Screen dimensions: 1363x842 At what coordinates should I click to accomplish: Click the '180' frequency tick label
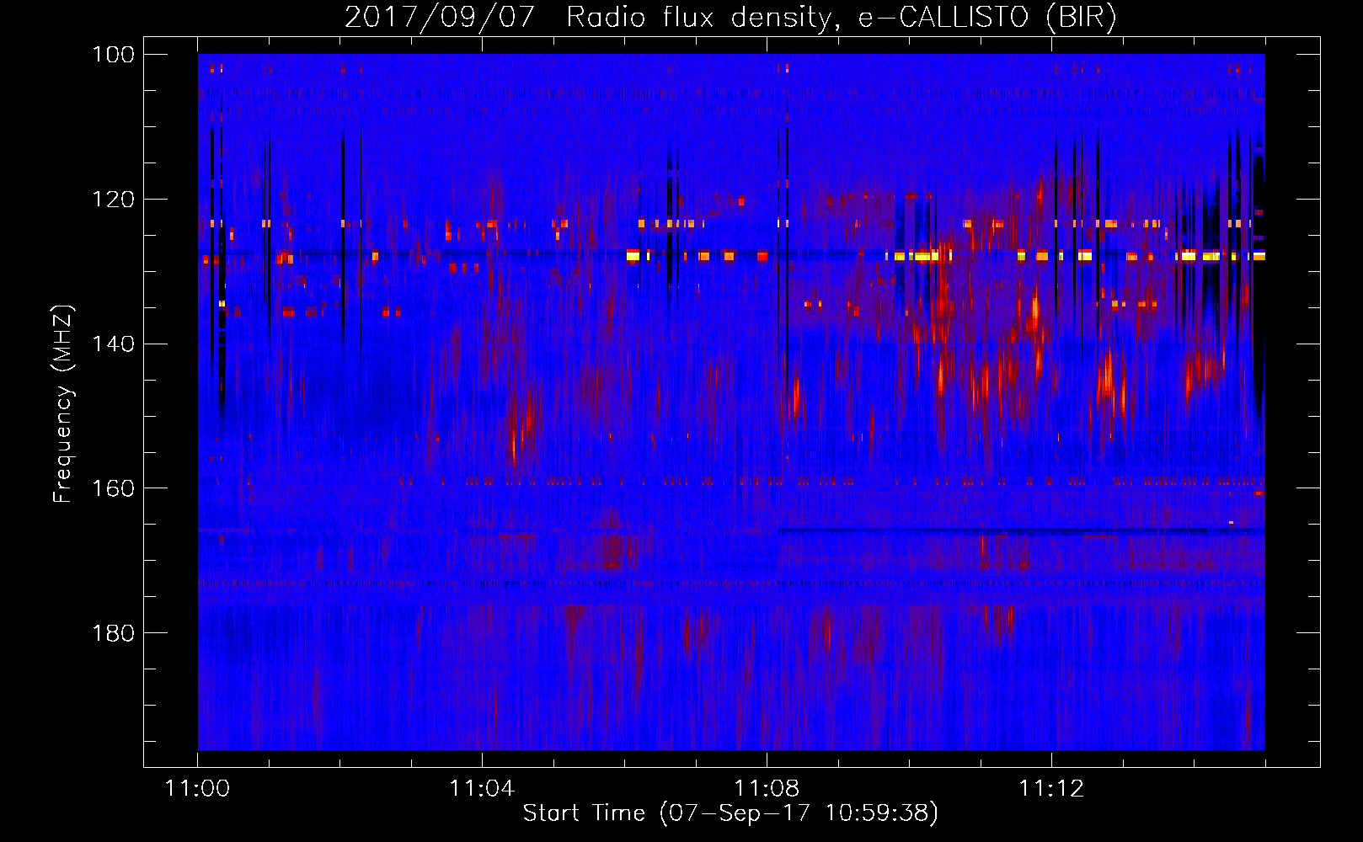(x=113, y=633)
